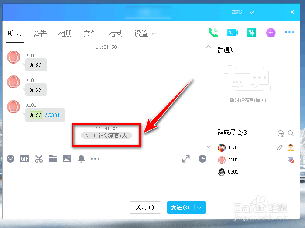Open the 活动 tab
The image size is (305, 228).
pyautogui.click(x=116, y=34)
